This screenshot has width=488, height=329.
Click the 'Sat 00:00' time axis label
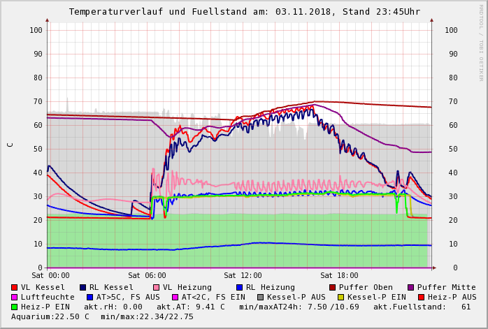tap(50, 275)
